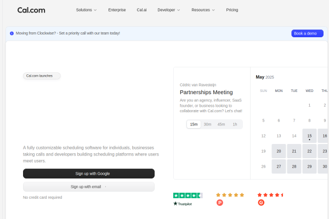Choose the 45m duration option

(221, 124)
